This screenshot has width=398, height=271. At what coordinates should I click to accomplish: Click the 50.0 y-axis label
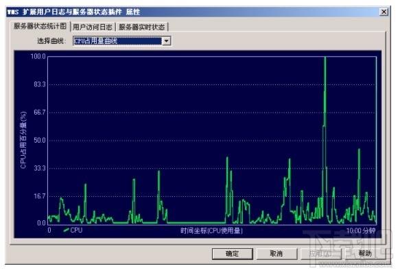[x=40, y=140]
